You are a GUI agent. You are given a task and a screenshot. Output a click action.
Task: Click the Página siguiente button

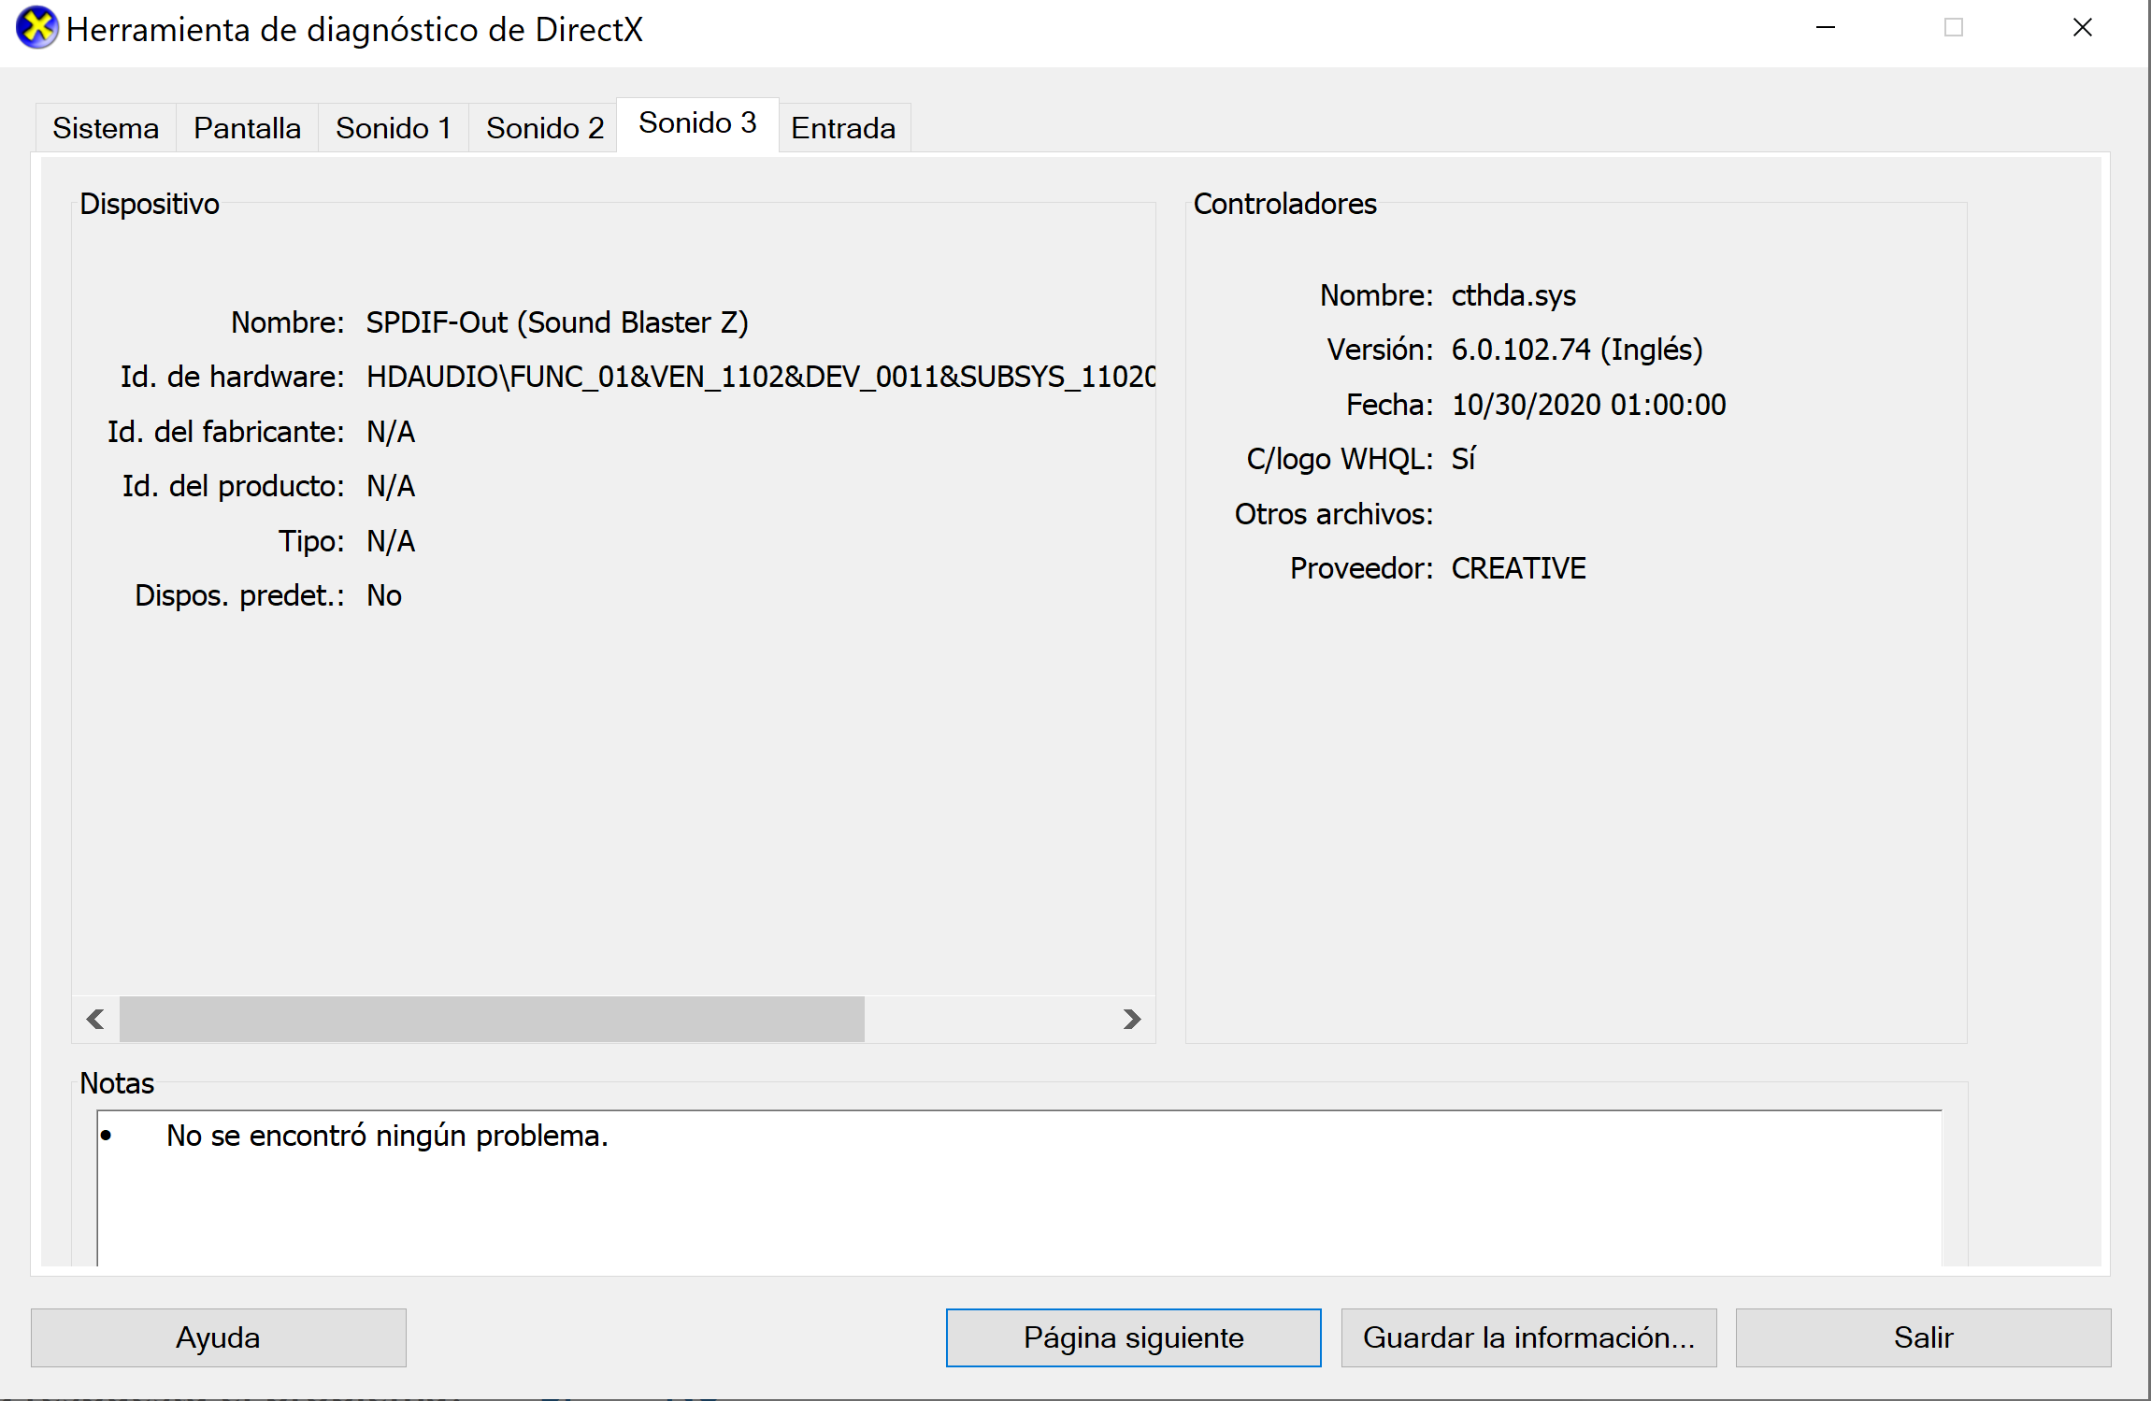pyautogui.click(x=1133, y=1337)
